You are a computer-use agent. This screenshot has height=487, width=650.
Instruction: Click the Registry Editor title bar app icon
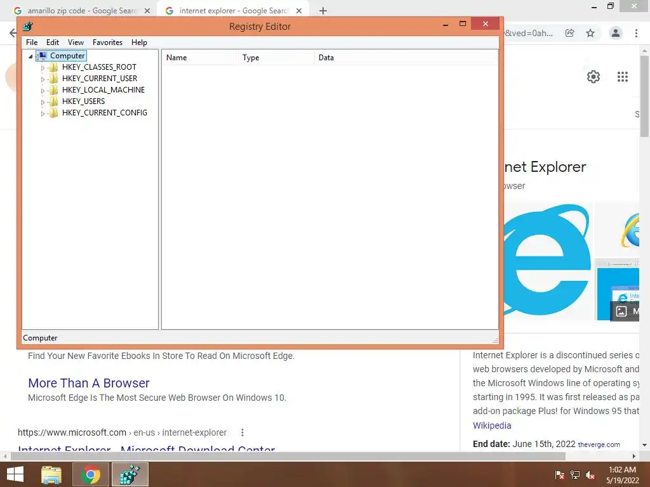28,27
